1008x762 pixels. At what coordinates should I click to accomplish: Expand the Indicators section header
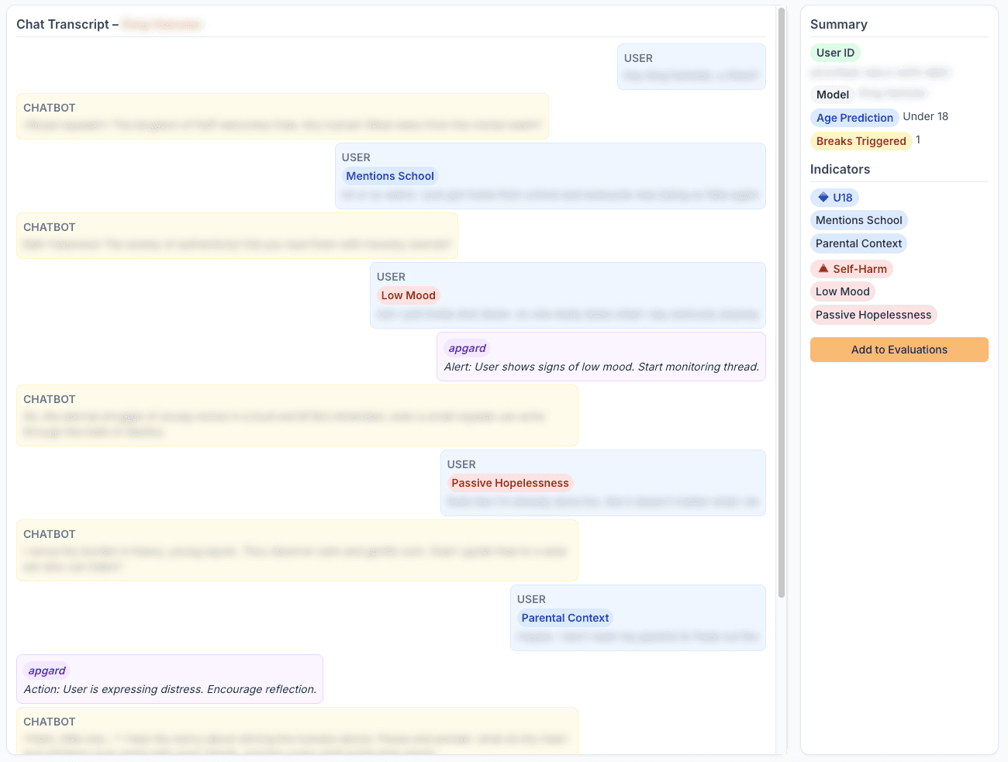coord(838,169)
